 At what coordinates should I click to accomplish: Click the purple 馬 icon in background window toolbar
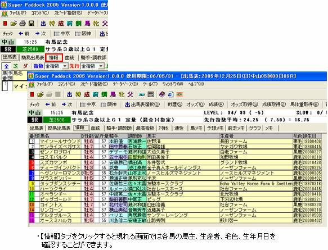coord(87,24)
